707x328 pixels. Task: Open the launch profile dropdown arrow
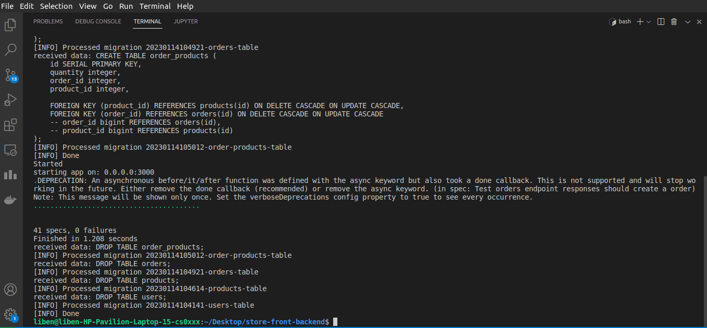point(649,22)
